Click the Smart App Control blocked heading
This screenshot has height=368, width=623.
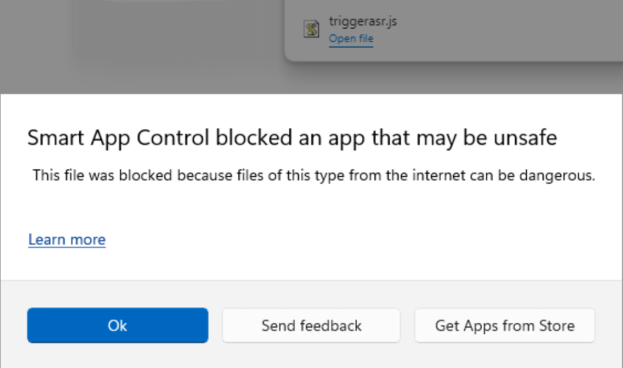pos(292,138)
